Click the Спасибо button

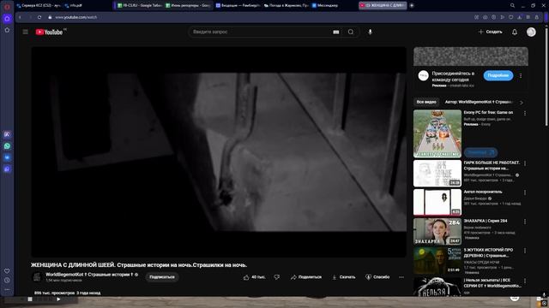[377, 277]
